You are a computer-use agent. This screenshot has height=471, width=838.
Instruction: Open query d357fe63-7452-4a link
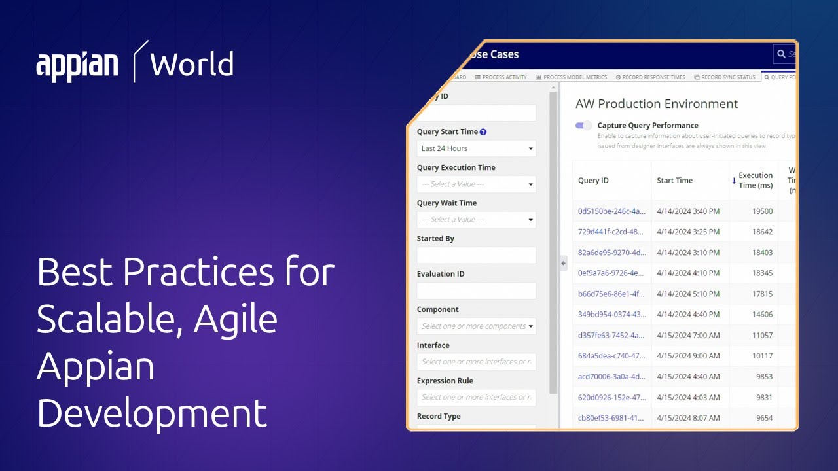tap(611, 336)
